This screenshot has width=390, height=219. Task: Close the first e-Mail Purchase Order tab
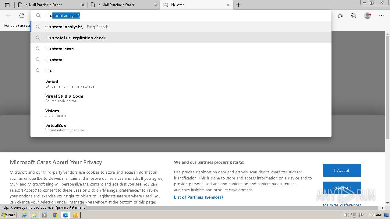(83, 5)
